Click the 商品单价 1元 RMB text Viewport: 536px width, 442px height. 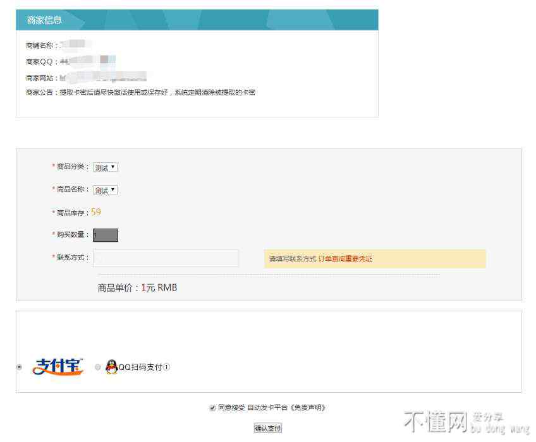137,287
